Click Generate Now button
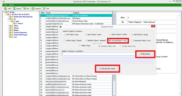The image size is (182, 96). coord(107,68)
